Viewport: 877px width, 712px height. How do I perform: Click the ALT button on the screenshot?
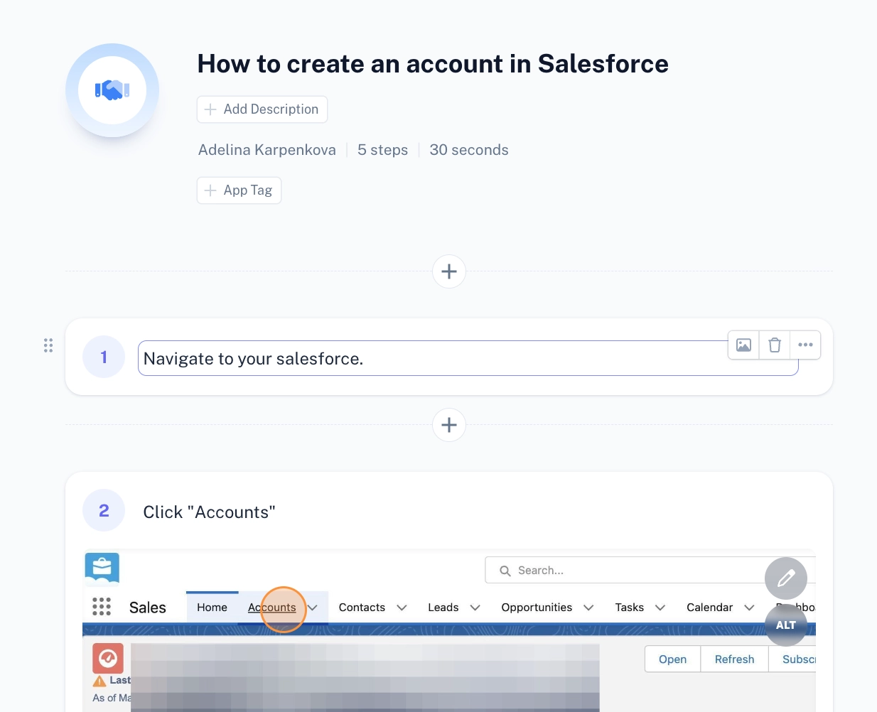point(785,625)
